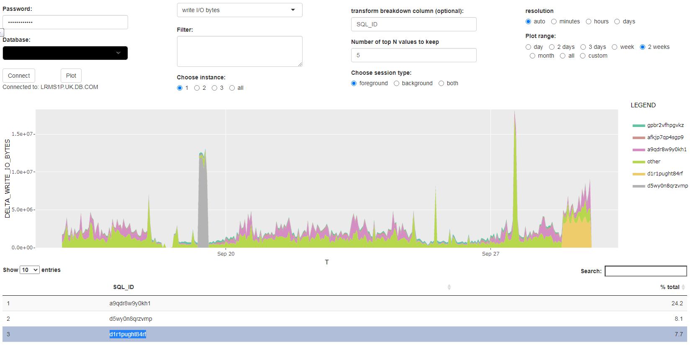Select instance 'all' radio button

(232, 88)
